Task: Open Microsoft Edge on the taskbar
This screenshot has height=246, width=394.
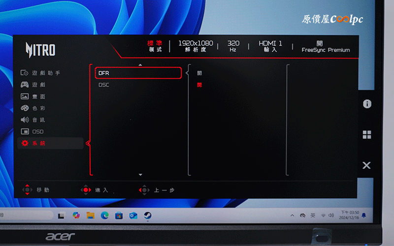Action: point(105,215)
